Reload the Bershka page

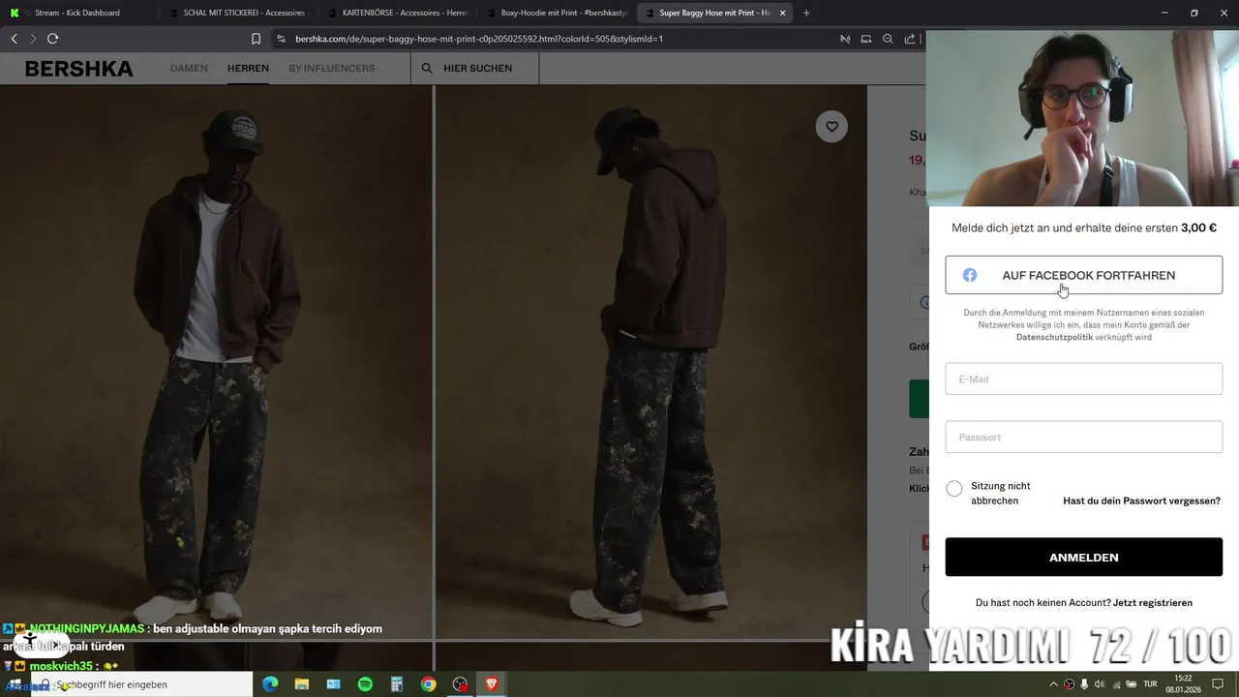(x=53, y=39)
